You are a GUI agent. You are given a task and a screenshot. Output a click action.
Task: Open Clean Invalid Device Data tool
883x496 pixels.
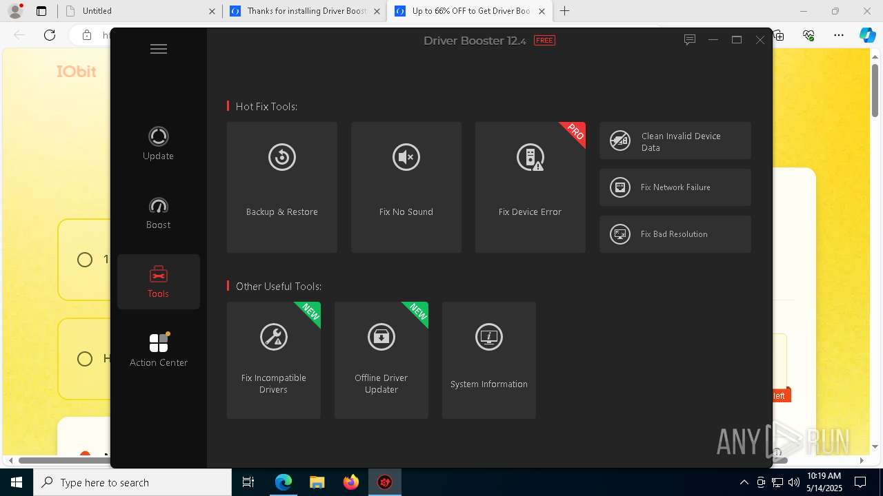(x=675, y=141)
